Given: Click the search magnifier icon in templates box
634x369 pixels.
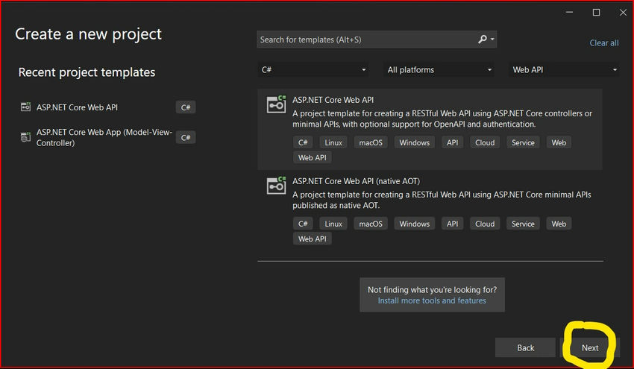Looking at the screenshot, I should click(x=482, y=40).
